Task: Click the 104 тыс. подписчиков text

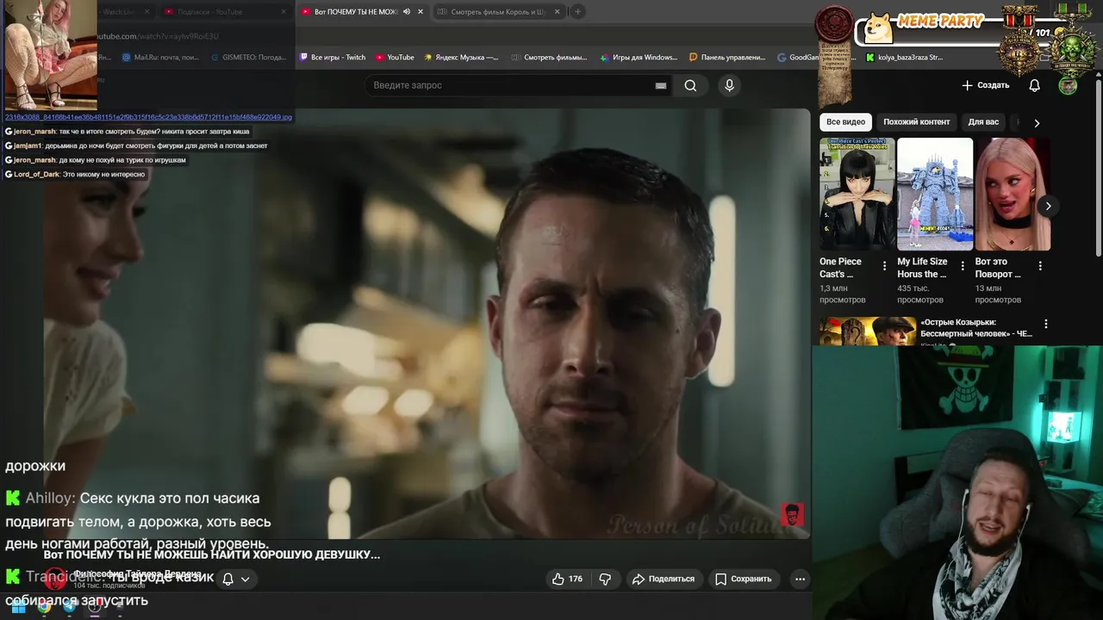Action: coord(108,586)
